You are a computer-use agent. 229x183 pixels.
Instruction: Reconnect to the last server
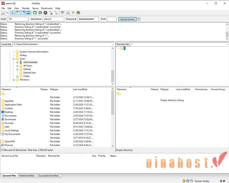coord(56,13)
